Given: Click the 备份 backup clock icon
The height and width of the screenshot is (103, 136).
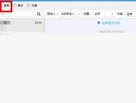Looking at the screenshot, I should pyautogui.click(x=15, y=6).
